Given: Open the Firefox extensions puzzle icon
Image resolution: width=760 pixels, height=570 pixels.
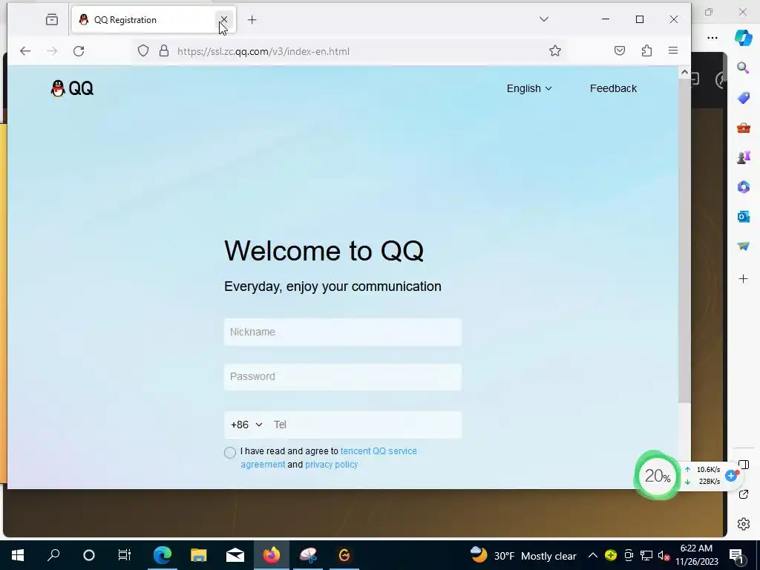Looking at the screenshot, I should pos(646,50).
